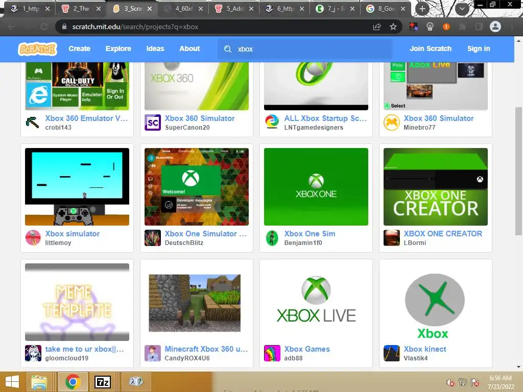Click the Scratch logo
The image size is (523, 392).
(x=37, y=48)
